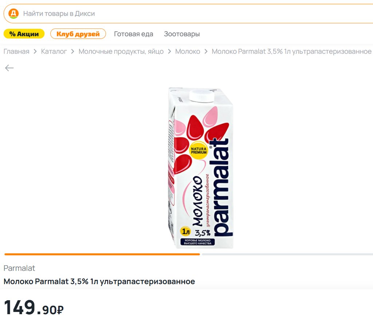
Task: Go back using the left arrow icon
Action: [x=9, y=68]
